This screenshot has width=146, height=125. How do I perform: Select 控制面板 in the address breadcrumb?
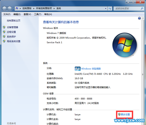(x=27, y=8)
